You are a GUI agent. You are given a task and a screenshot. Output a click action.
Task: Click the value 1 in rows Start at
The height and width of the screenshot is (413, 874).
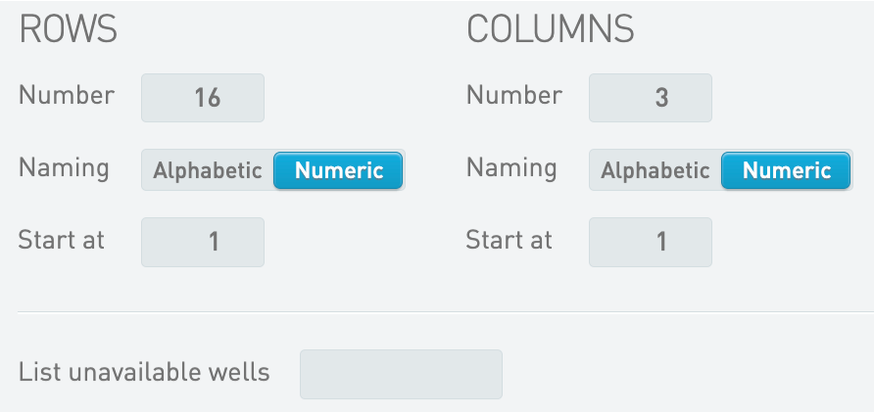coord(214,242)
